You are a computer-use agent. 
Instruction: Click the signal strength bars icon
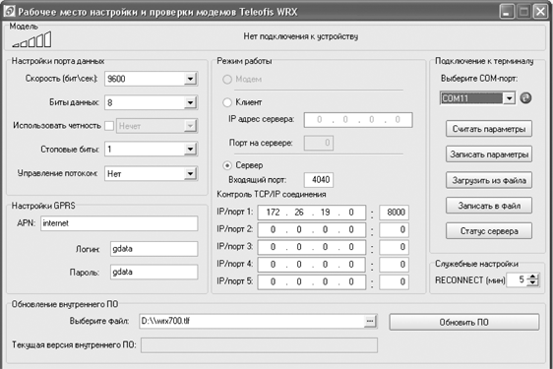pyautogui.click(x=31, y=39)
